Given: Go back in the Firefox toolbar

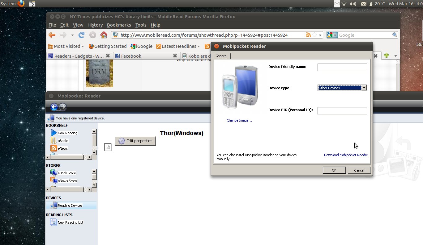Looking at the screenshot, I should (52, 35).
